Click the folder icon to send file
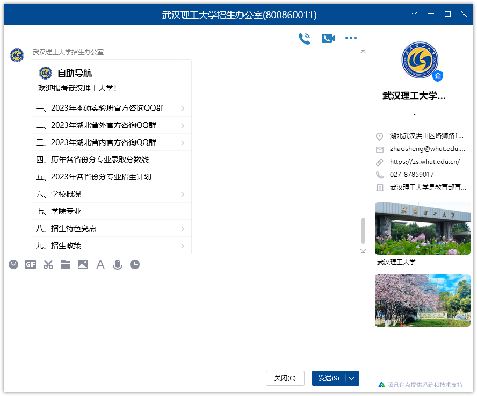The height and width of the screenshot is (396, 477). coord(66,264)
